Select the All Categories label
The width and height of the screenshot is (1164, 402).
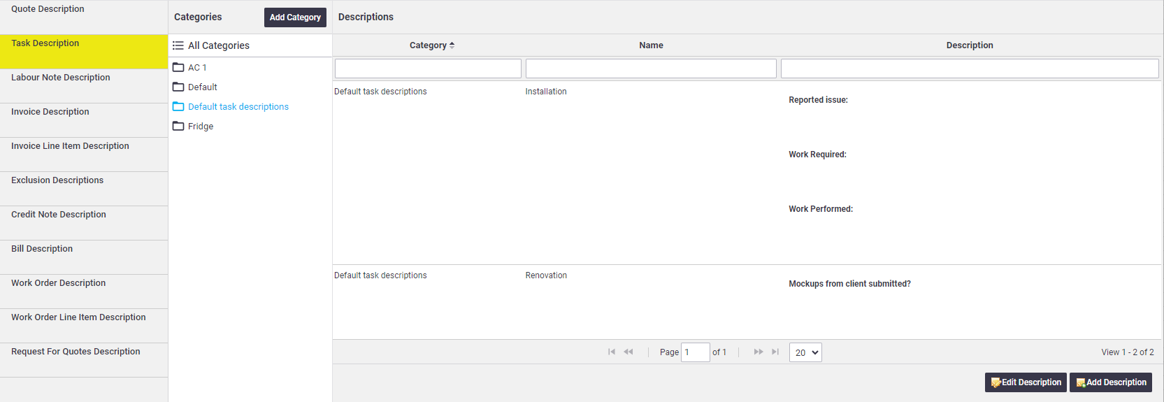(219, 45)
